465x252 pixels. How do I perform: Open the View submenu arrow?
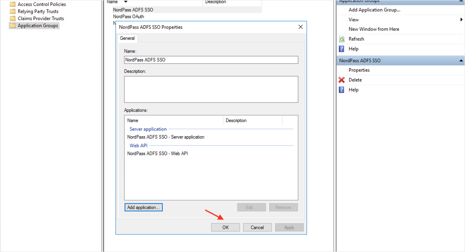(x=461, y=20)
